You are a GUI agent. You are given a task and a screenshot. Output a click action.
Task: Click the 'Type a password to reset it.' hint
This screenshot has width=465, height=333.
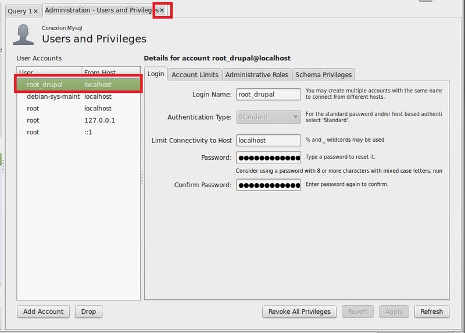(x=341, y=157)
